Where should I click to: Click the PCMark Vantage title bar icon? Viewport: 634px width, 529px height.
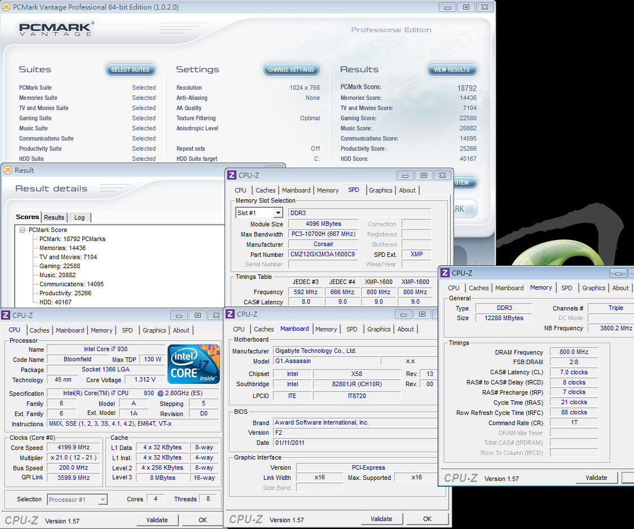[x=6, y=7]
